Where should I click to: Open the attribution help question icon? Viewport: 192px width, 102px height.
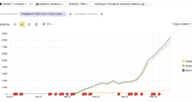(x=152, y=4)
